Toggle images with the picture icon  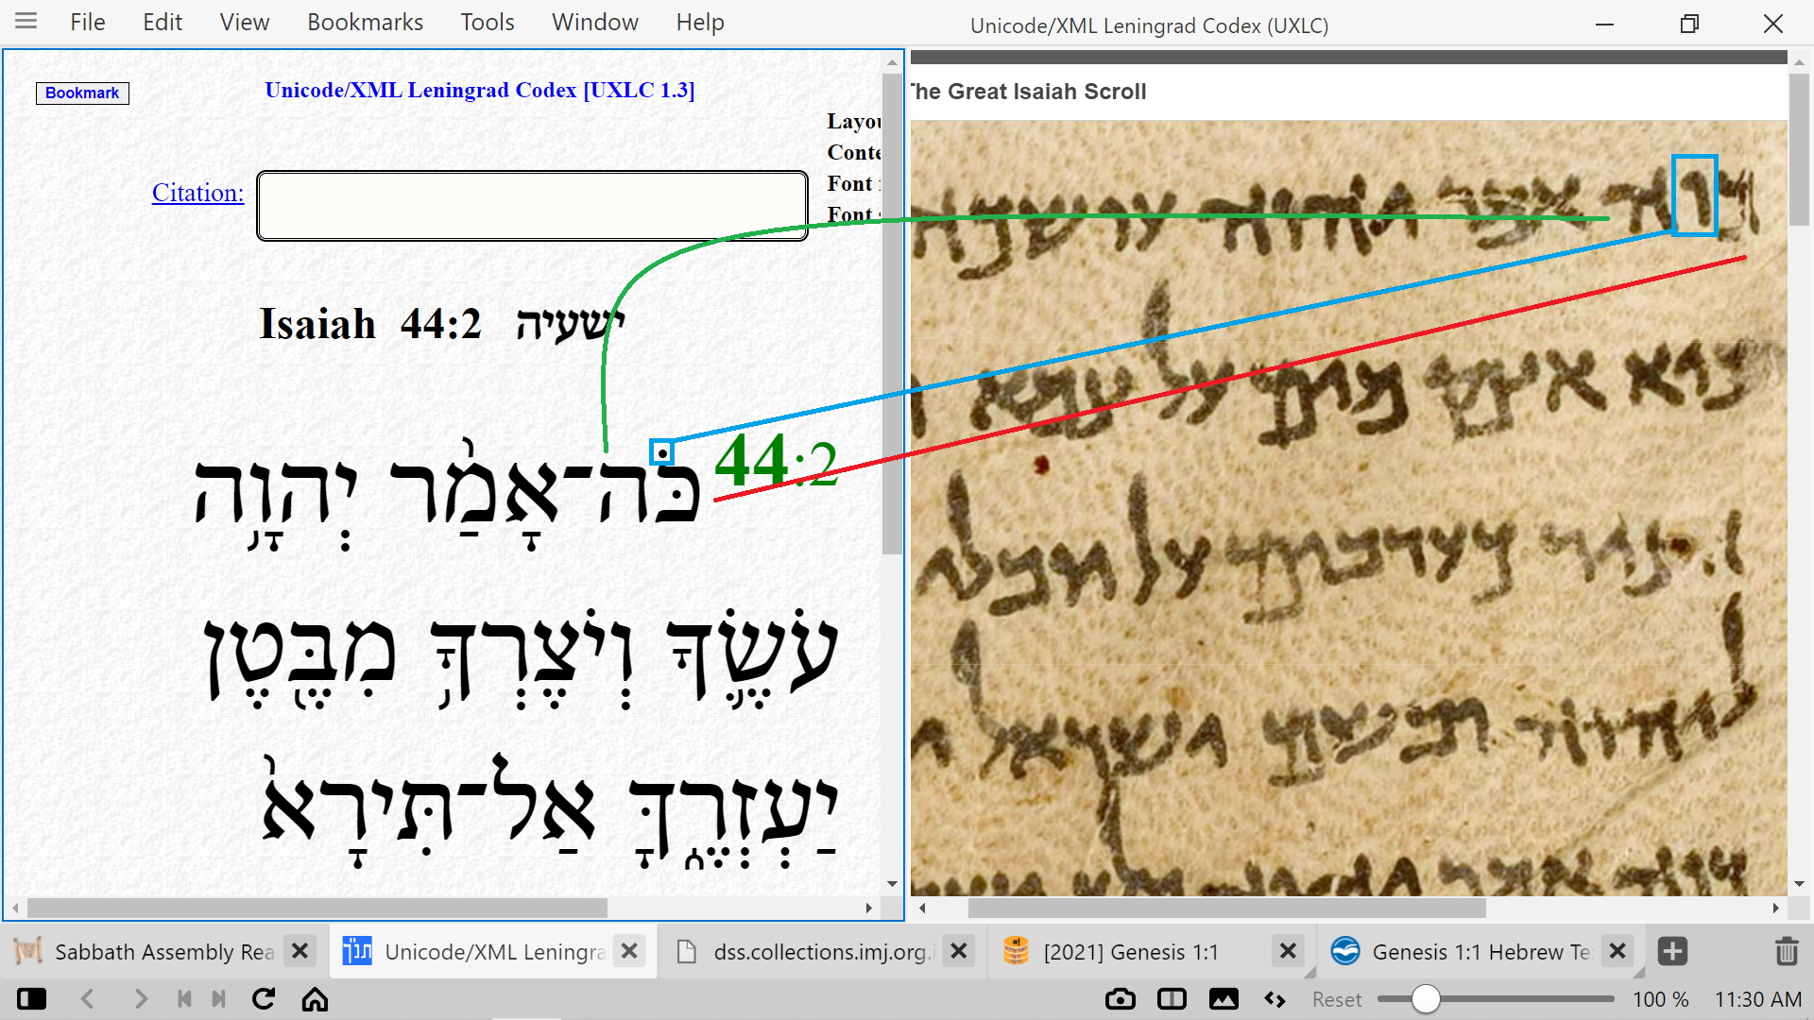pyautogui.click(x=1224, y=999)
